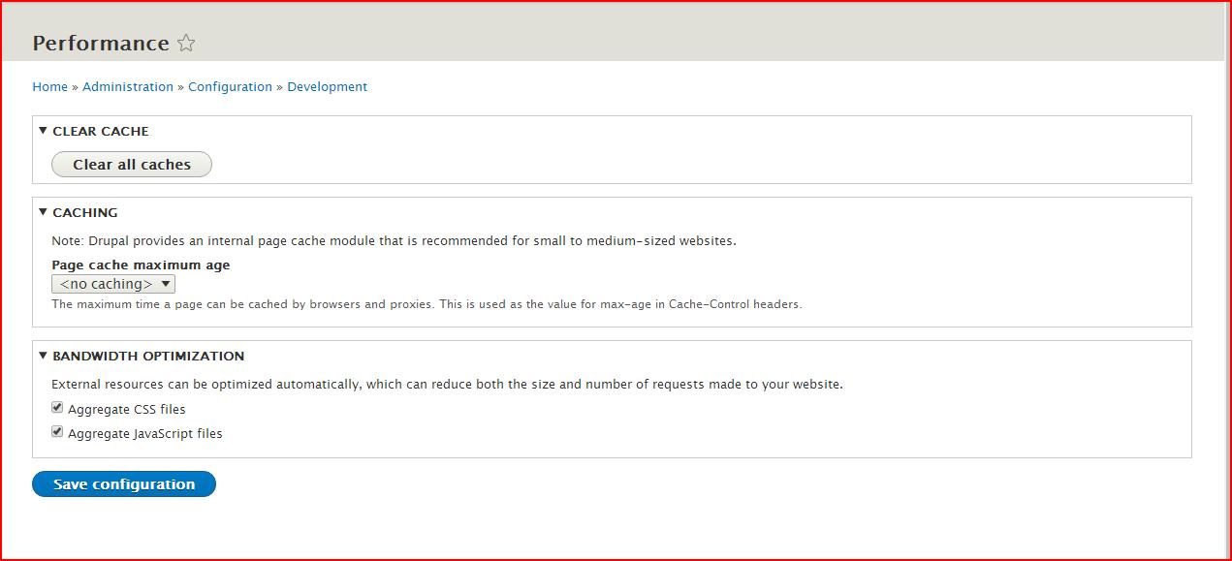Click the BANDWIDTH OPTIMIZATION heading text
1232x561 pixels.
(x=148, y=356)
